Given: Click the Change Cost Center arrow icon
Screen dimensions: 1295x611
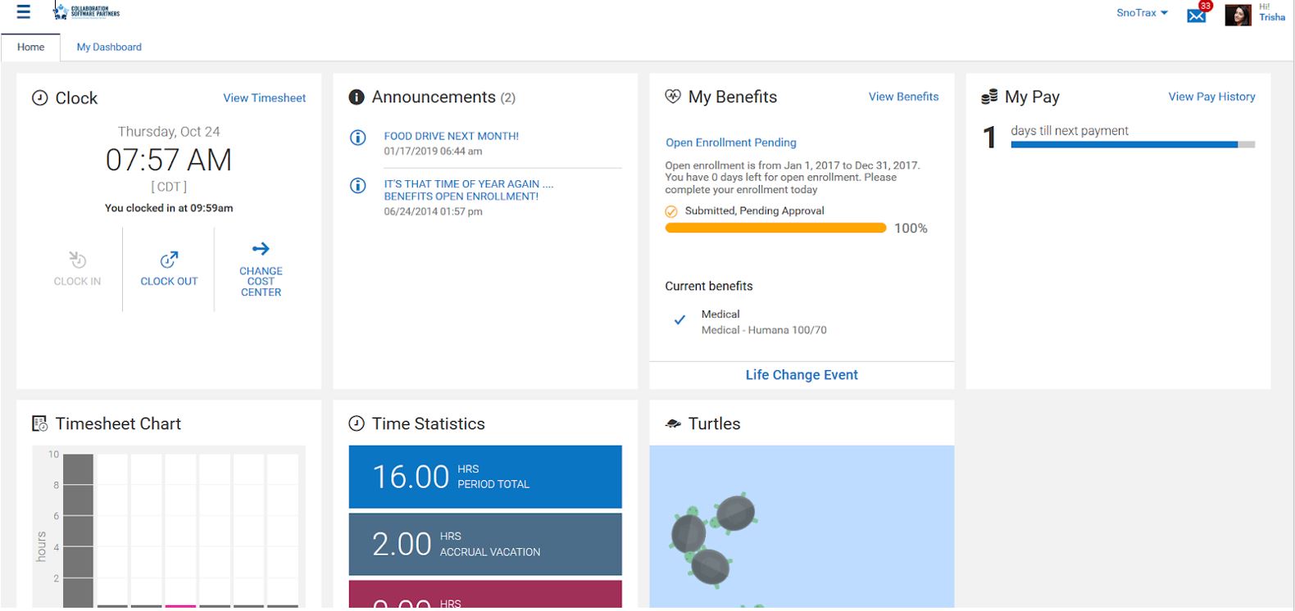Looking at the screenshot, I should [261, 249].
